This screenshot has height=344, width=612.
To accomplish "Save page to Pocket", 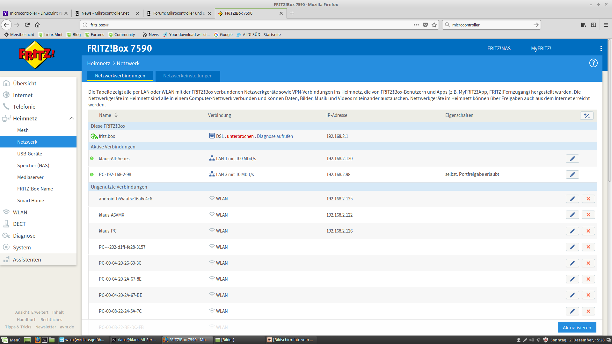I will (425, 25).
